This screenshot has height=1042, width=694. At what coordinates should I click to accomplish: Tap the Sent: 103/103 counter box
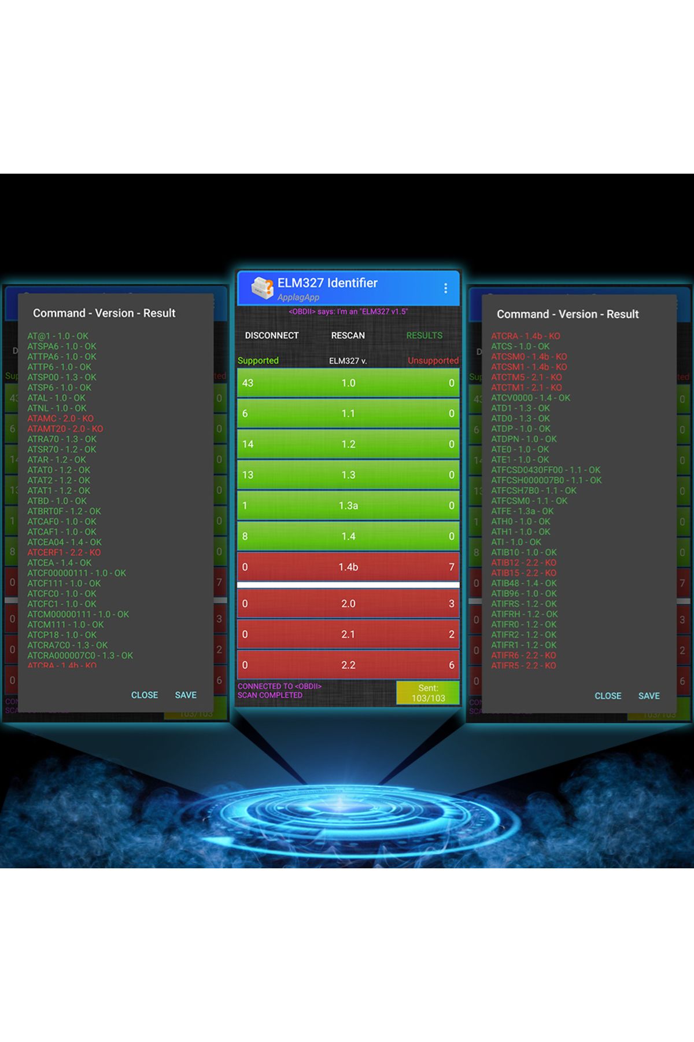point(428,693)
